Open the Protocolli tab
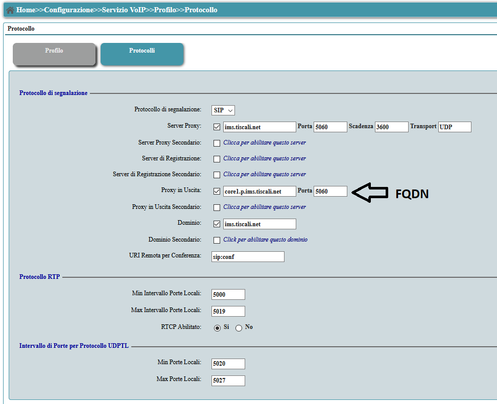497x404 pixels. pos(142,54)
